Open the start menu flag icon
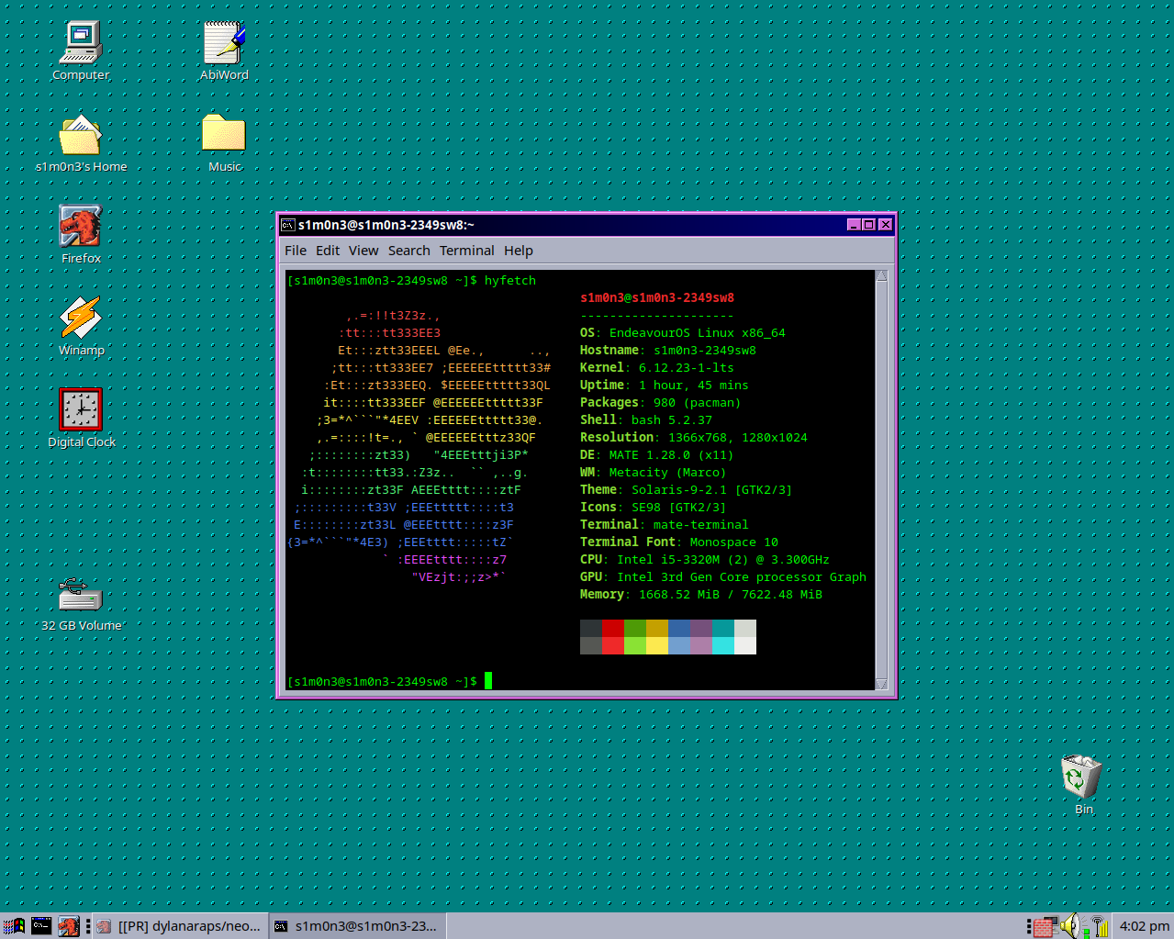 tap(14, 926)
